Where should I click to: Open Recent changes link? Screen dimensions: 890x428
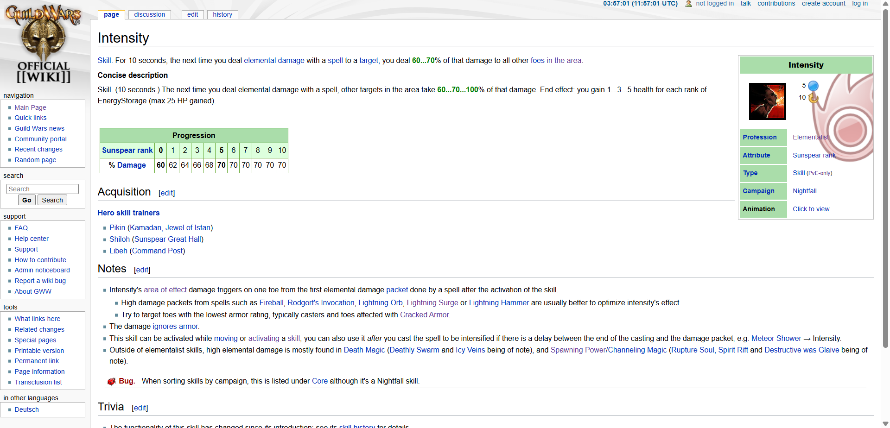38,149
